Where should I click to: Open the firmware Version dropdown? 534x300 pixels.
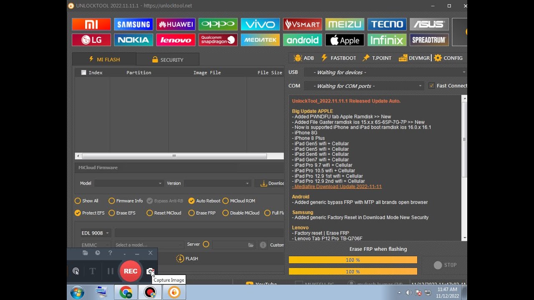click(217, 183)
